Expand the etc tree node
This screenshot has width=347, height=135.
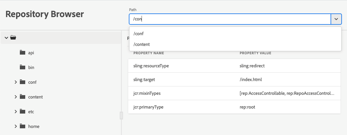coord(16,112)
